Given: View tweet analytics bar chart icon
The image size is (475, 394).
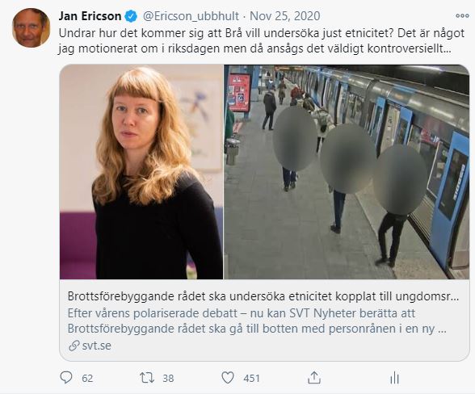Looking at the screenshot, I should 394,378.
